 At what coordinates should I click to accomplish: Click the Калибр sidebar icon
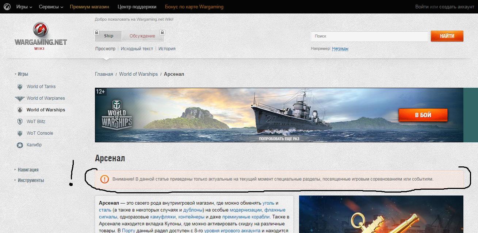click(20, 145)
